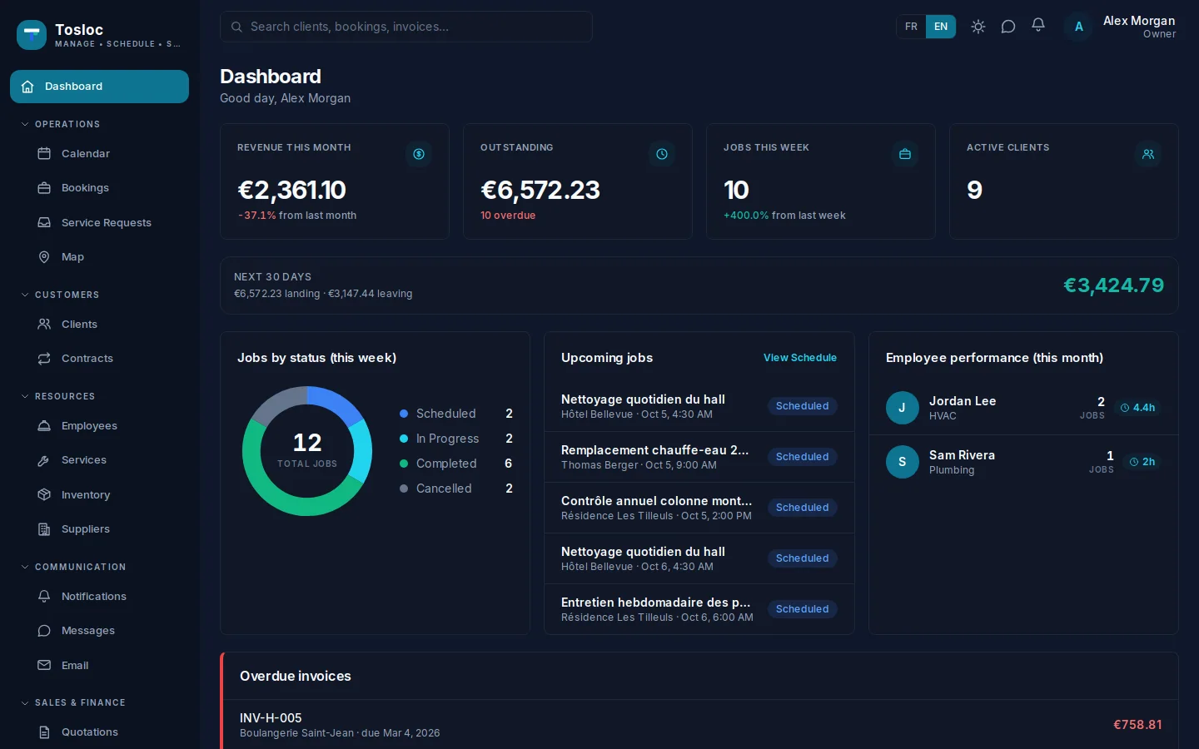Image resolution: width=1199 pixels, height=749 pixels.
Task: Focus the search clients, bookings, invoices field
Action: coord(406,27)
